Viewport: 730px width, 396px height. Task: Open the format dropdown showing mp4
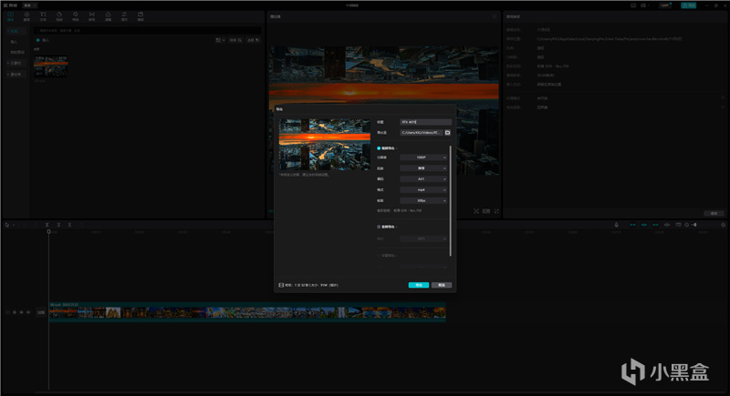pos(424,189)
